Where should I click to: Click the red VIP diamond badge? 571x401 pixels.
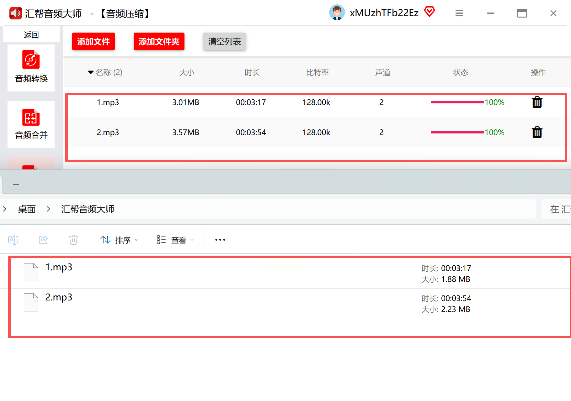pyautogui.click(x=430, y=12)
